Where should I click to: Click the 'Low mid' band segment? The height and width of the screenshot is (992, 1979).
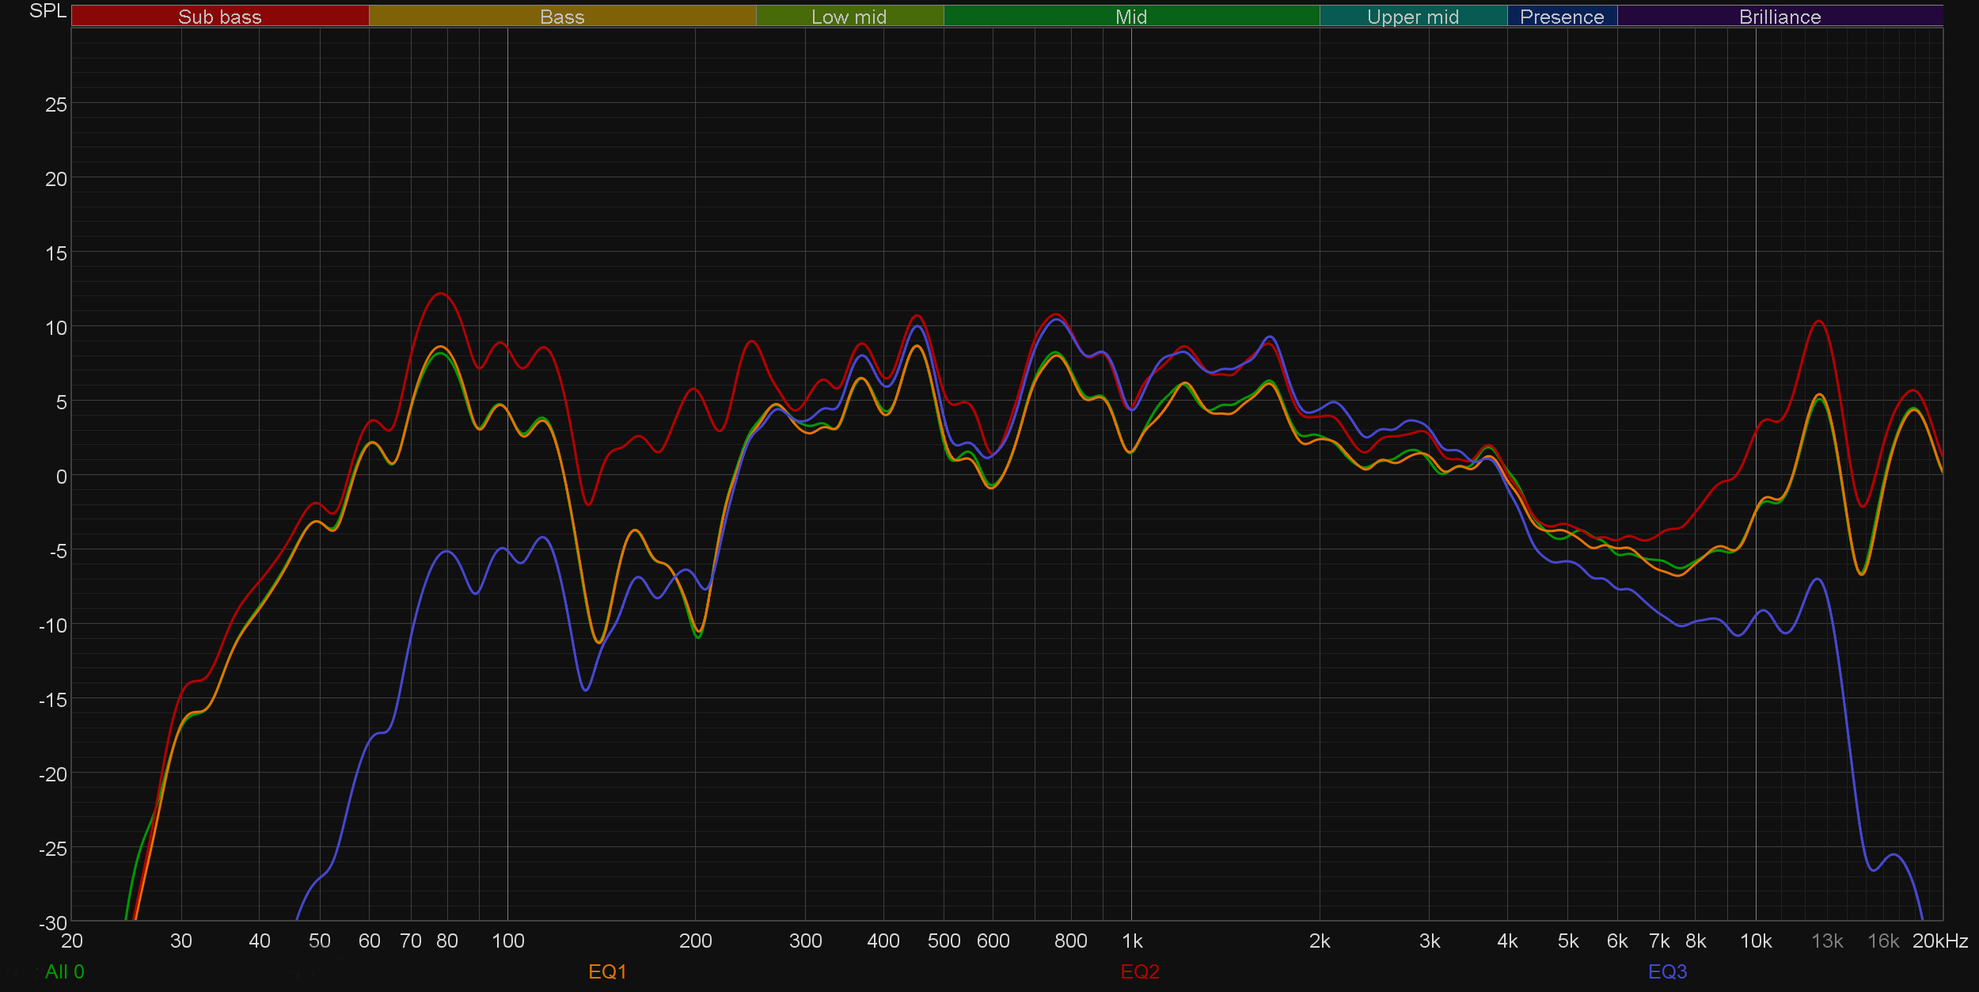click(x=849, y=17)
